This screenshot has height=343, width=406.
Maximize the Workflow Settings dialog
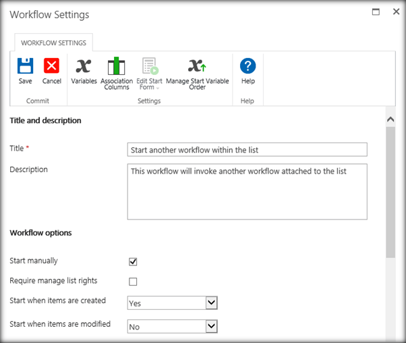pos(376,12)
